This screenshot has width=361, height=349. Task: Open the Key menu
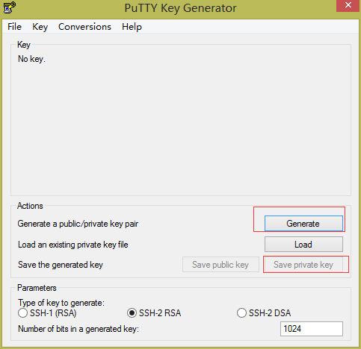[40, 27]
